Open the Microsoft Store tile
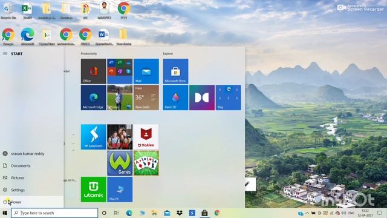This screenshot has height=218, width=387. point(175,71)
